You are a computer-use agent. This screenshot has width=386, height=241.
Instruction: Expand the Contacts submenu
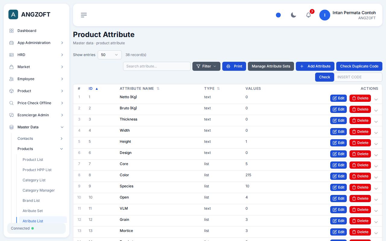(40, 139)
